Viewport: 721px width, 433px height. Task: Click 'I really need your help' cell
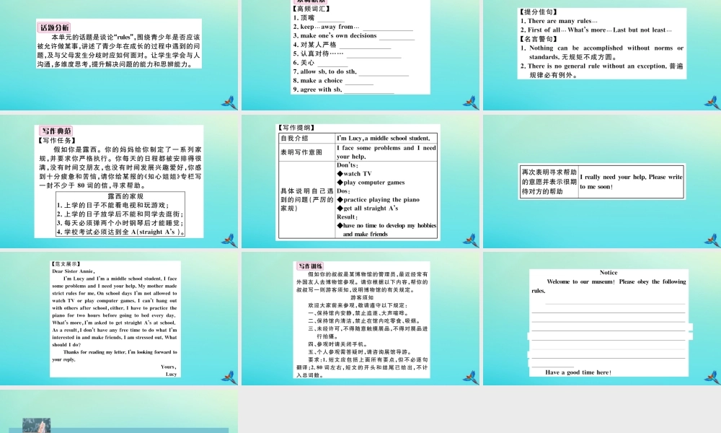(x=631, y=181)
